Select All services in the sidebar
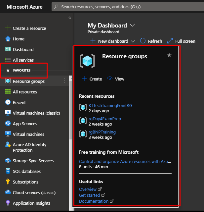 pos(23,60)
